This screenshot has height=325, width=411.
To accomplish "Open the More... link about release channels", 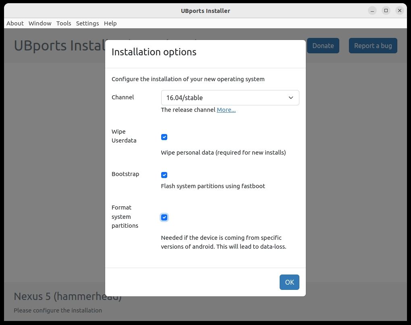I will click(x=226, y=110).
